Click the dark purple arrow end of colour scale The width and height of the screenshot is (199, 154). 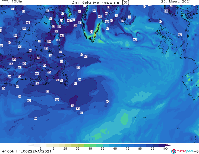(x=168, y=145)
